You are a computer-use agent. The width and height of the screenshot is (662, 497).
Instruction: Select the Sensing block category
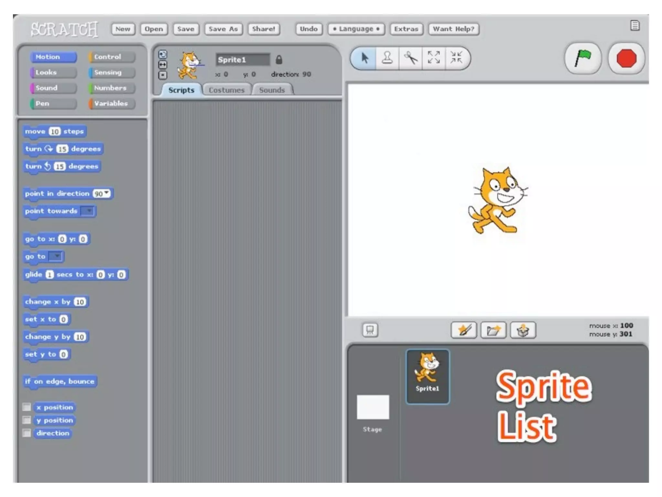tap(112, 72)
